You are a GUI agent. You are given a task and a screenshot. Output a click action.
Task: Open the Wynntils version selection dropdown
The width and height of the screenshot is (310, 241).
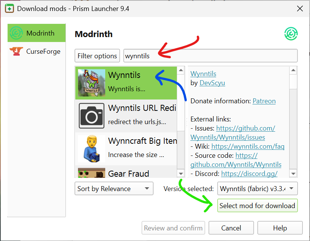click(x=257, y=188)
